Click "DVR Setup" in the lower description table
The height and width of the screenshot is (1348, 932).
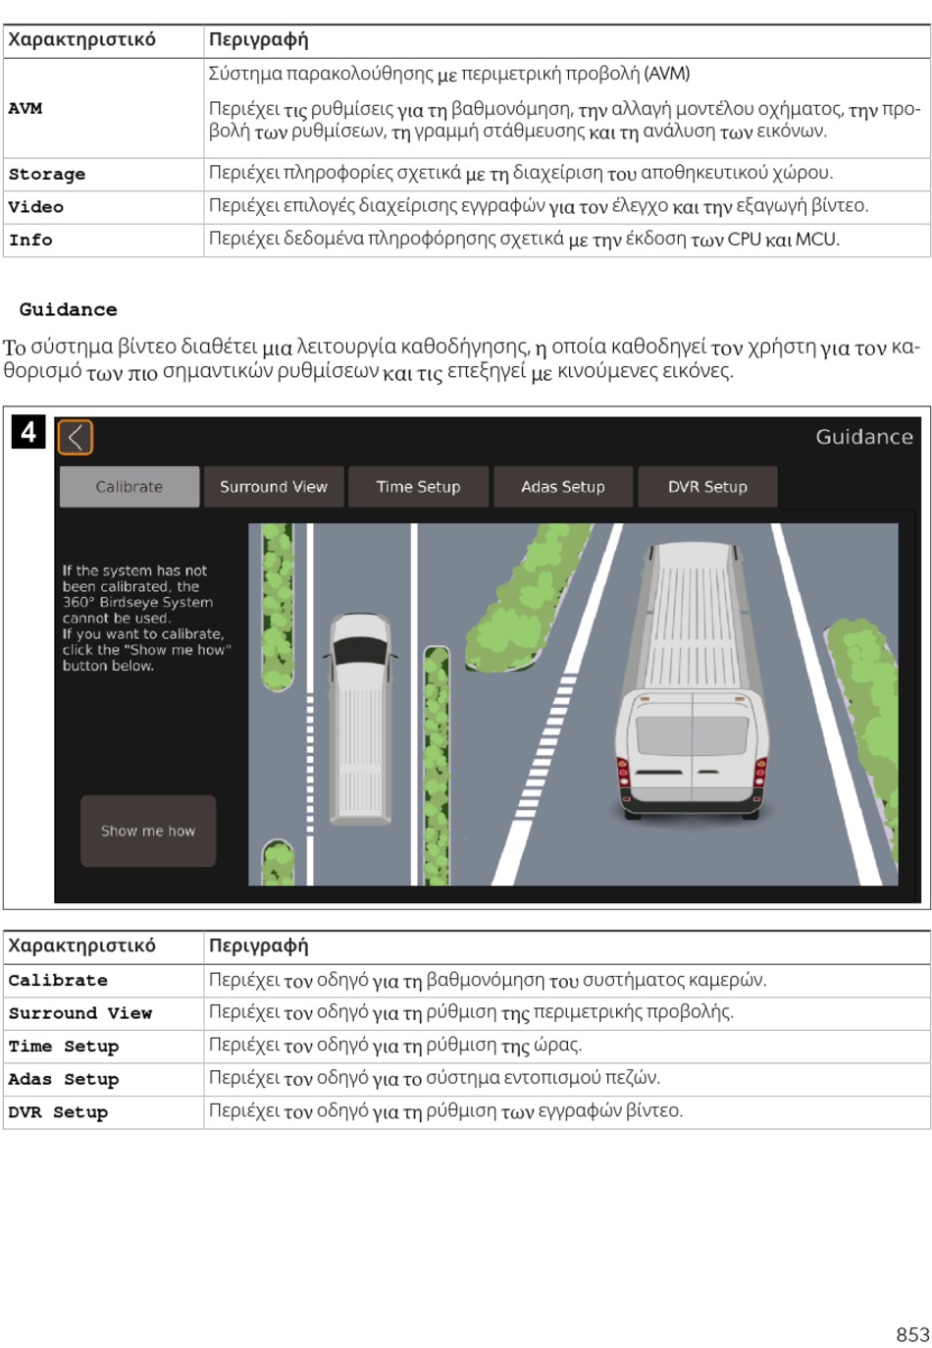click(58, 1112)
